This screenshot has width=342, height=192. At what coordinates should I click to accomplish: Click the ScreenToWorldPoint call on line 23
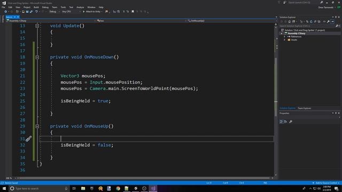(x=145, y=89)
